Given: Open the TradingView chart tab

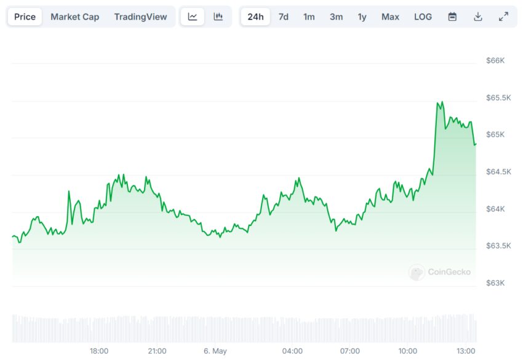Looking at the screenshot, I should point(140,17).
